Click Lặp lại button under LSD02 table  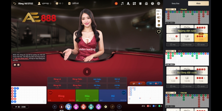[x=201, y=86]
